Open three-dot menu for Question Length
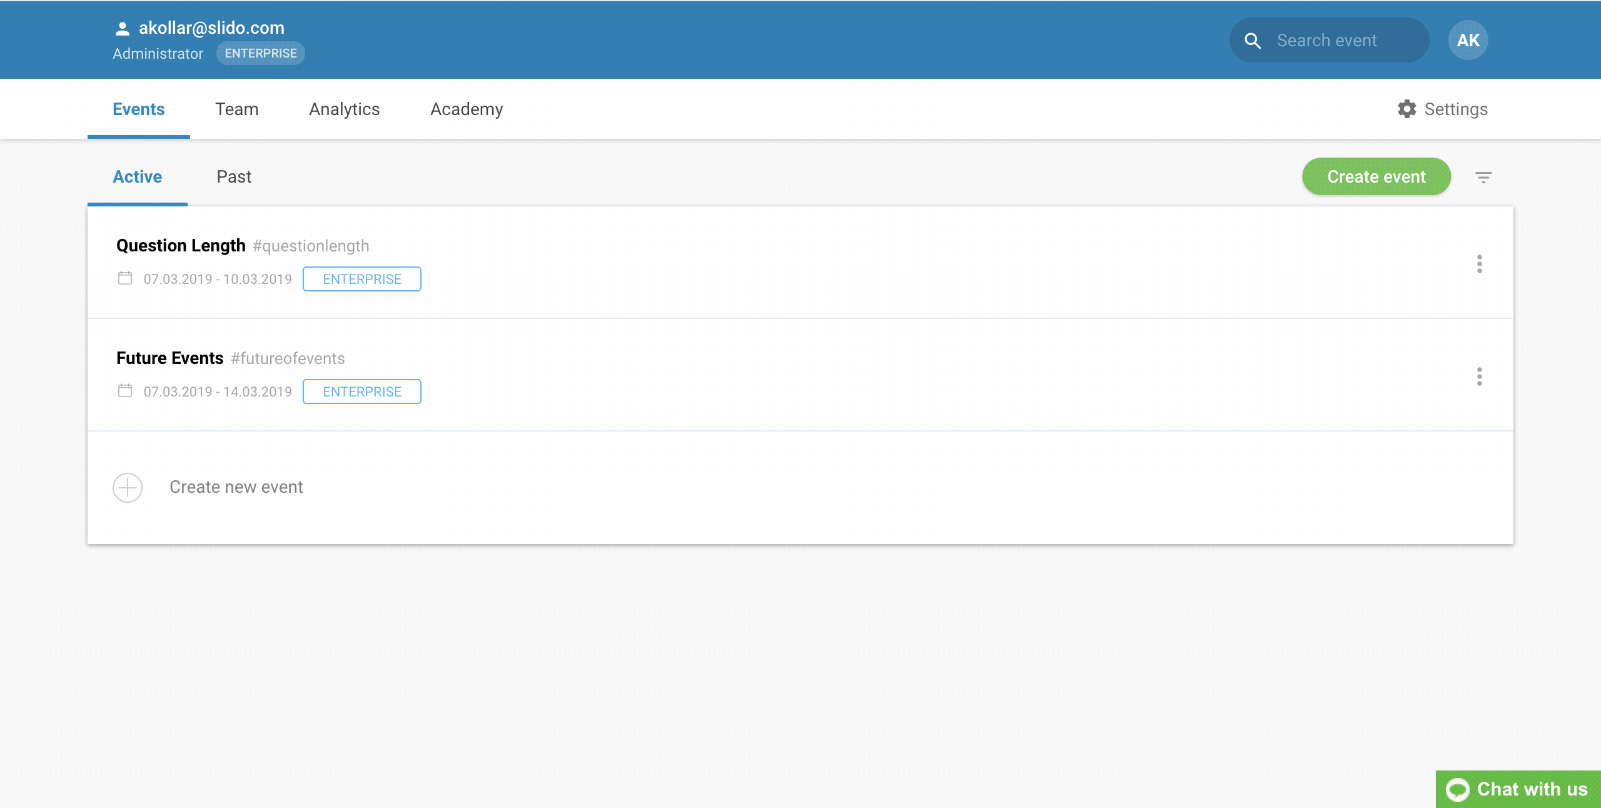 [1480, 264]
